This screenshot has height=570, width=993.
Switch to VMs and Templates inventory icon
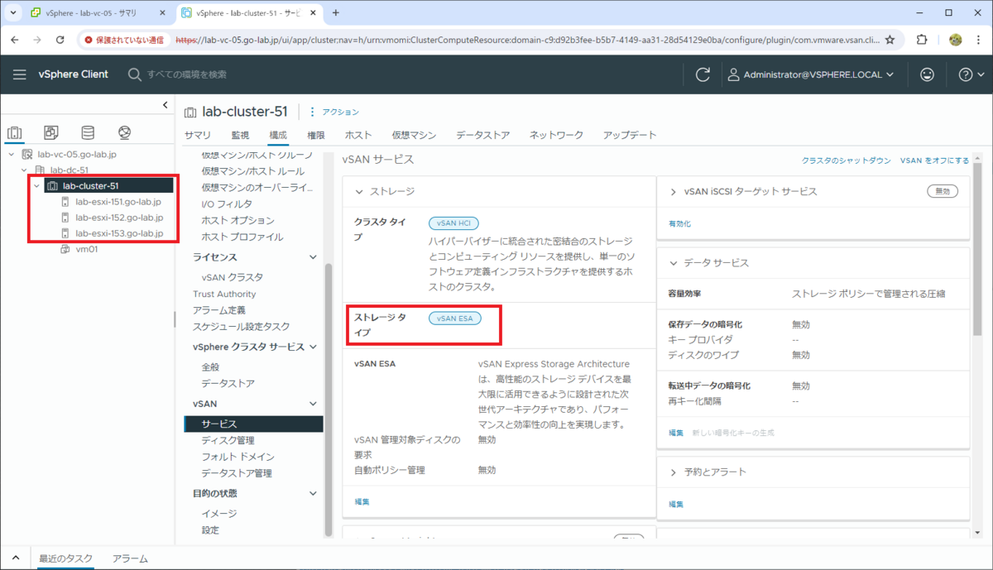pos(51,133)
